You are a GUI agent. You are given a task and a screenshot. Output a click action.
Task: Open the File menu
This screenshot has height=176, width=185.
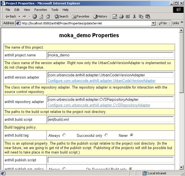pos(8,10)
